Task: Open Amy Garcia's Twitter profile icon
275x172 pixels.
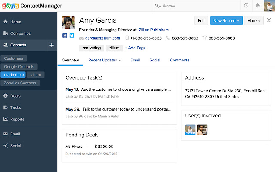Action: tap(72, 35)
